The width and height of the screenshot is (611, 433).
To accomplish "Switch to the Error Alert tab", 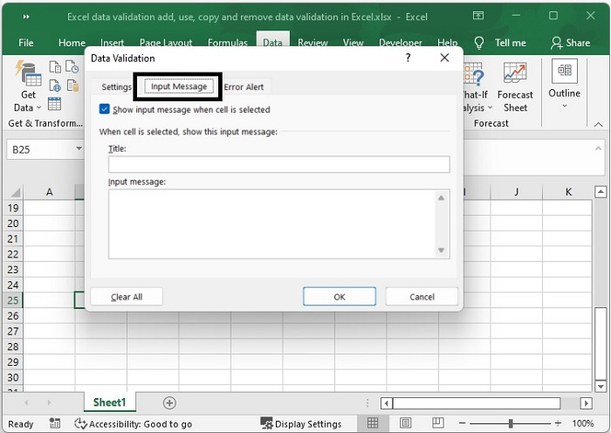I will click(244, 87).
